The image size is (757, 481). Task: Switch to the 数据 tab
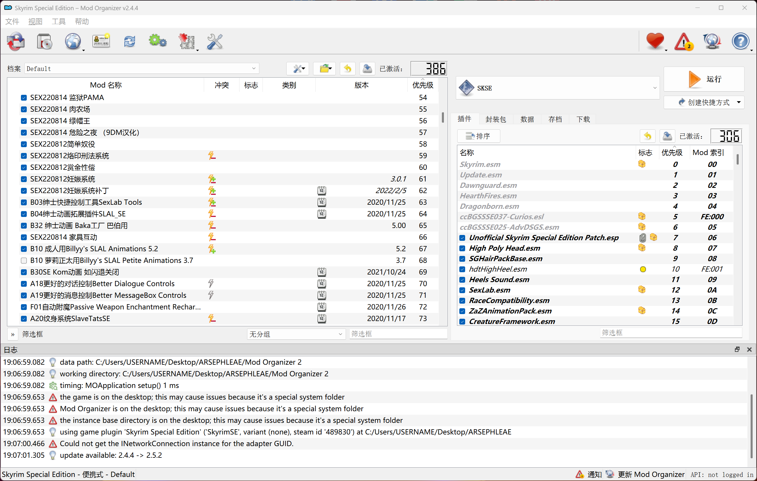point(527,119)
